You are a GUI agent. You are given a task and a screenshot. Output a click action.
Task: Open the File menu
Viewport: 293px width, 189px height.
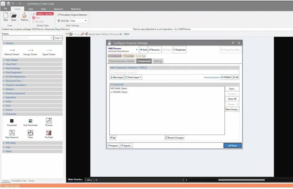click(5, 9)
